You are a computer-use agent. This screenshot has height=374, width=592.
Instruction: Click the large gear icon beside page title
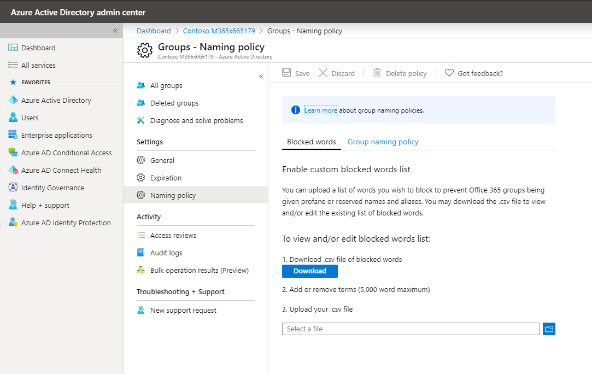(x=145, y=50)
